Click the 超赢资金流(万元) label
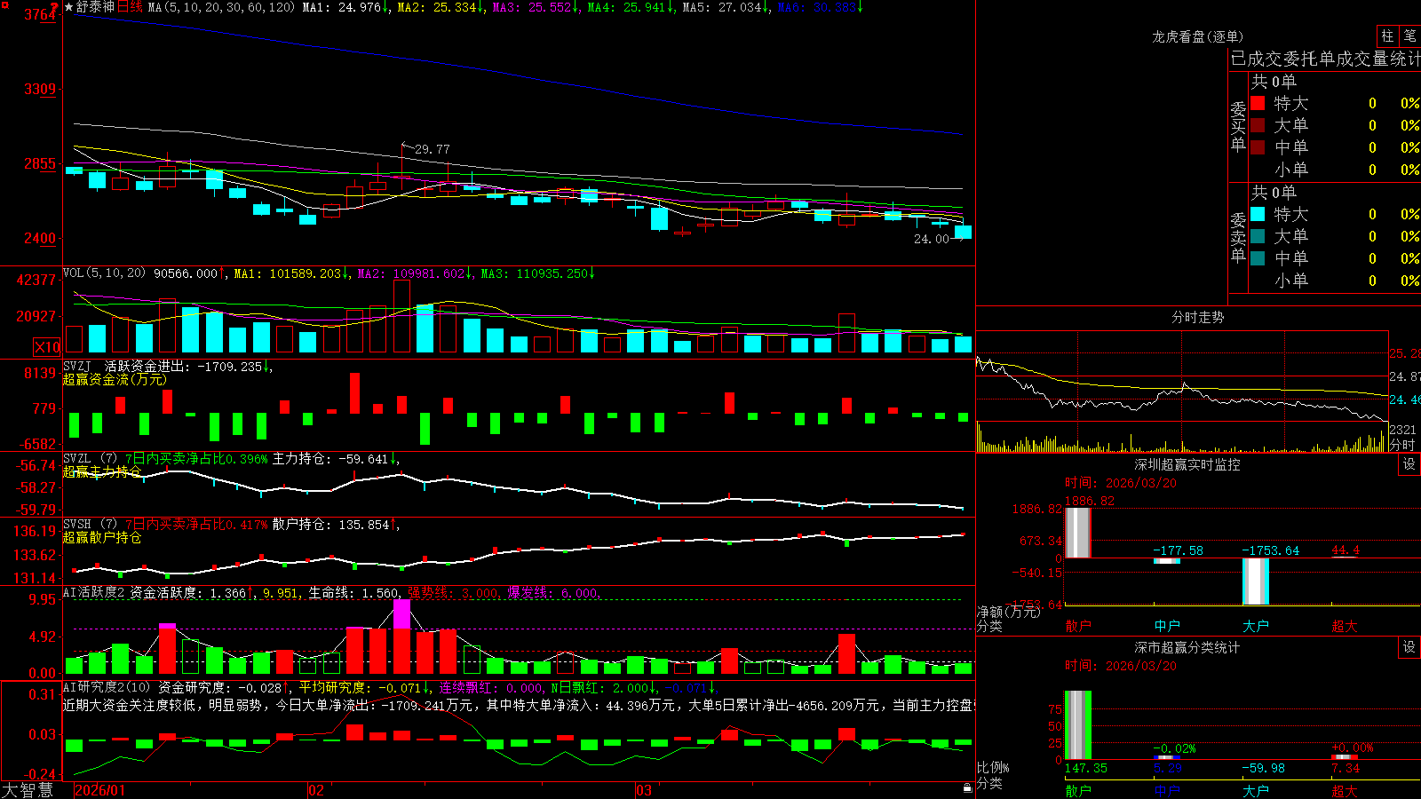This screenshot has width=1421, height=799. pyautogui.click(x=115, y=379)
